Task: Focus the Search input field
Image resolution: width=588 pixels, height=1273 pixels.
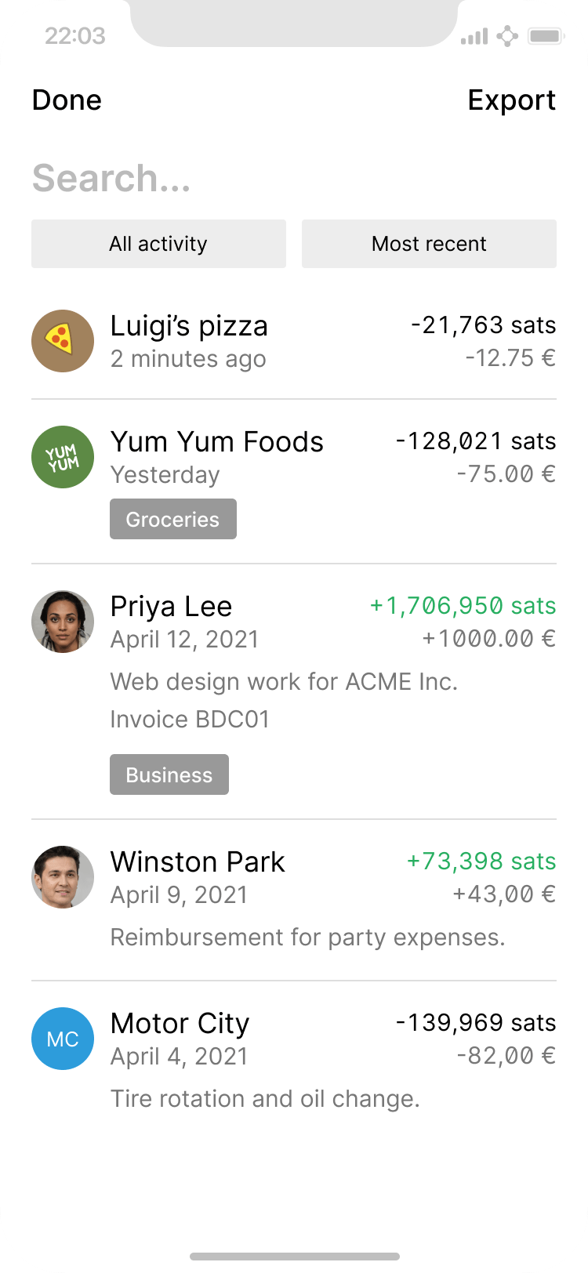Action: coord(235,178)
